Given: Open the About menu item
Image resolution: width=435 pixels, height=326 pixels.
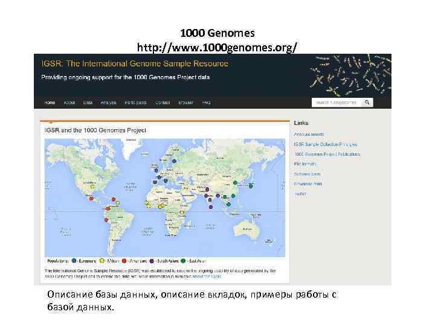Looking at the screenshot, I should tap(69, 103).
